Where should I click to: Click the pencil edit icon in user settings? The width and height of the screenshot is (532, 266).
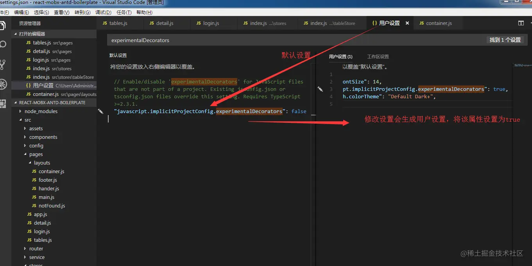pos(320,89)
